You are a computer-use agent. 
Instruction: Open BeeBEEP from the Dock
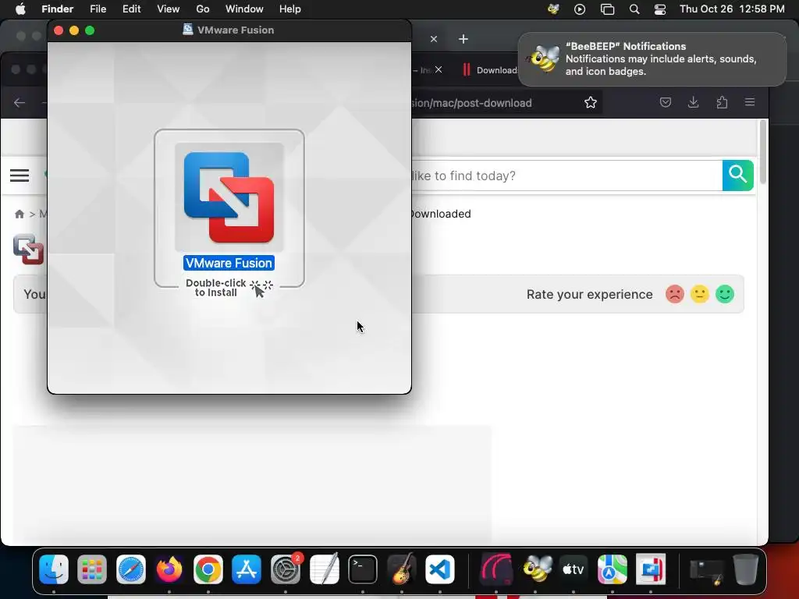(x=535, y=569)
